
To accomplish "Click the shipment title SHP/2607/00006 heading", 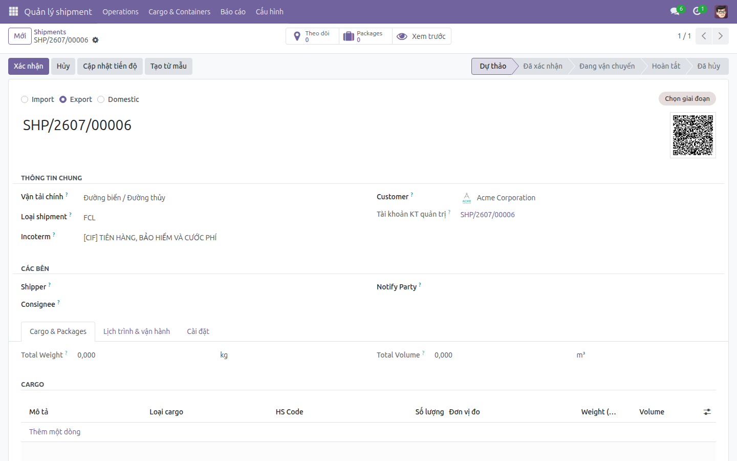I will tap(77, 125).
